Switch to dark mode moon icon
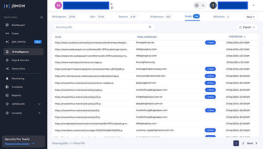This screenshot has width=263, height=149. coord(203,5)
